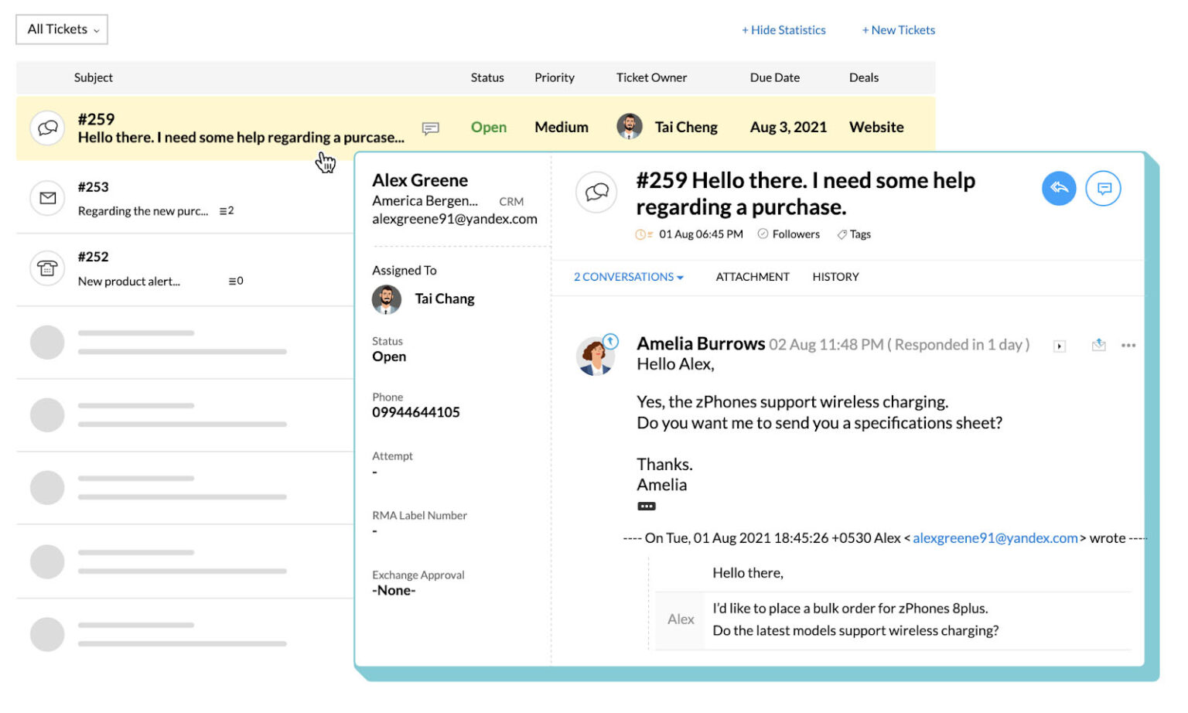The image size is (1188, 713).
Task: Open the ellipsis menu on Amelia's message
Action: click(x=1128, y=346)
